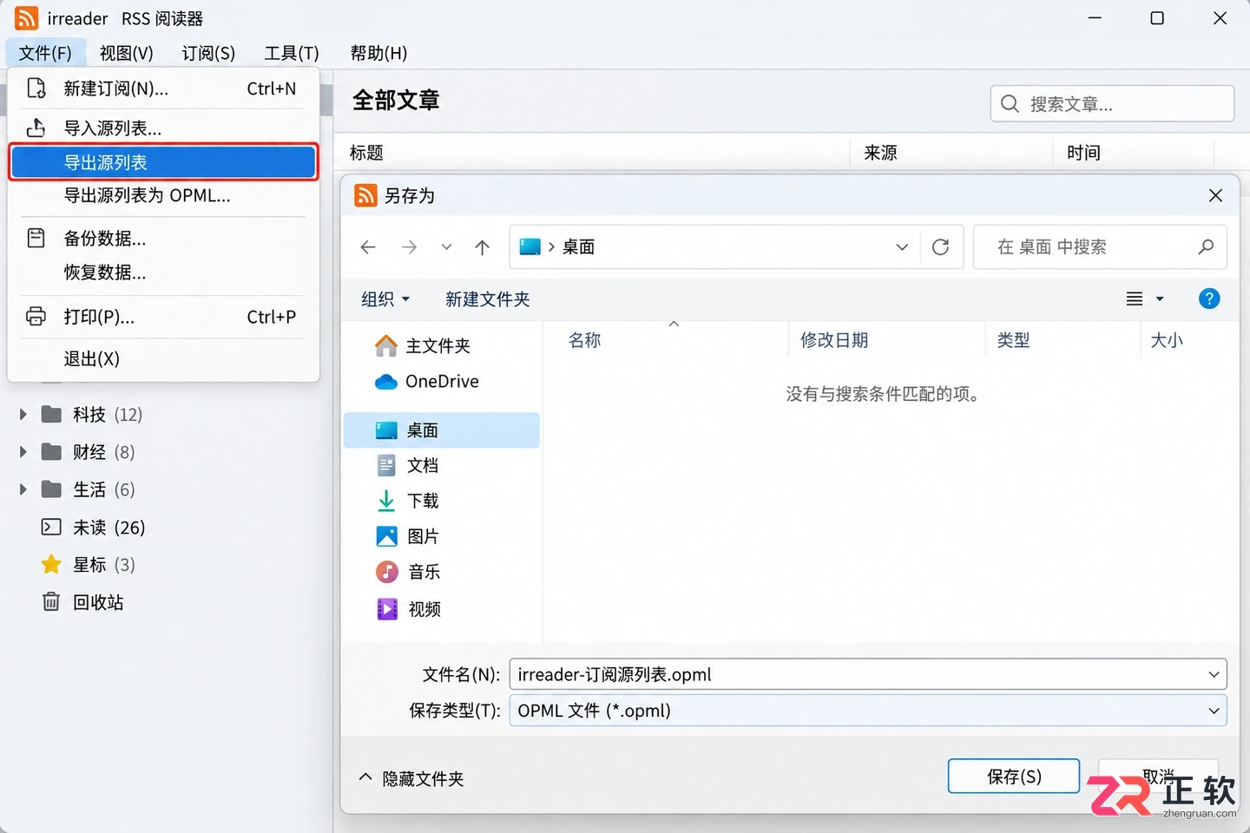This screenshot has width=1250, height=833.
Task: Sort articles by 来源 column
Action: tap(880, 153)
